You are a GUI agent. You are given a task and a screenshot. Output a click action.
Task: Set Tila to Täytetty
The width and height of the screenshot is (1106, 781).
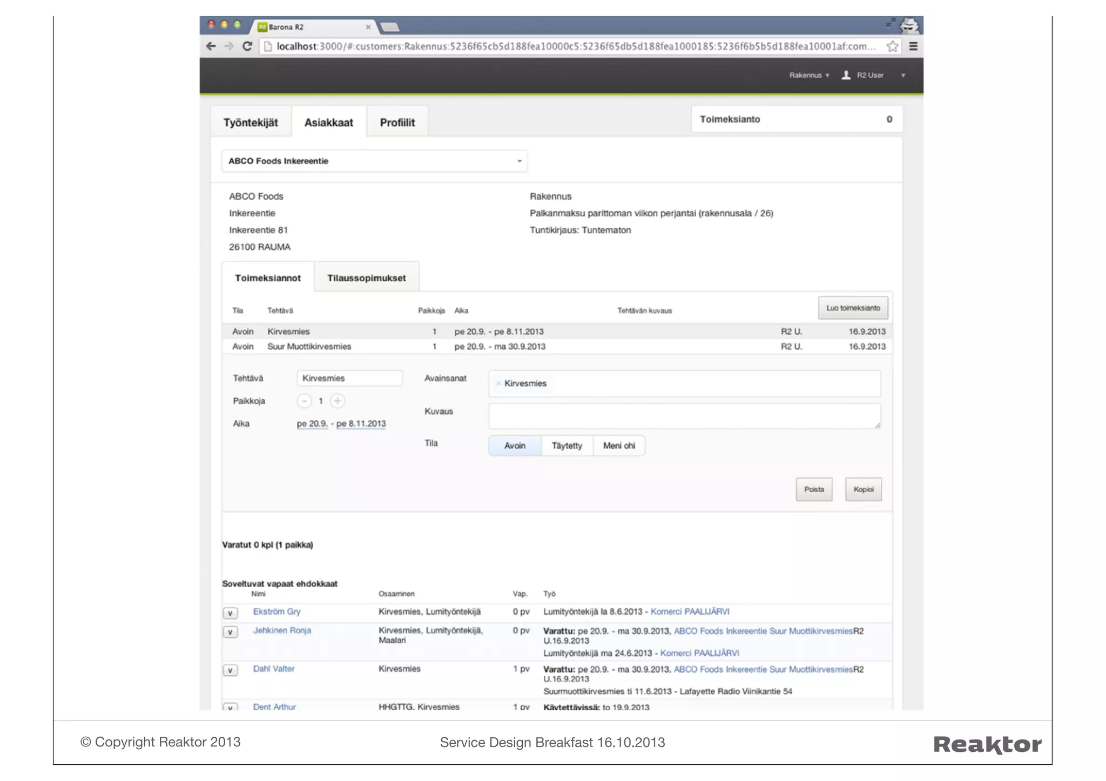point(567,446)
